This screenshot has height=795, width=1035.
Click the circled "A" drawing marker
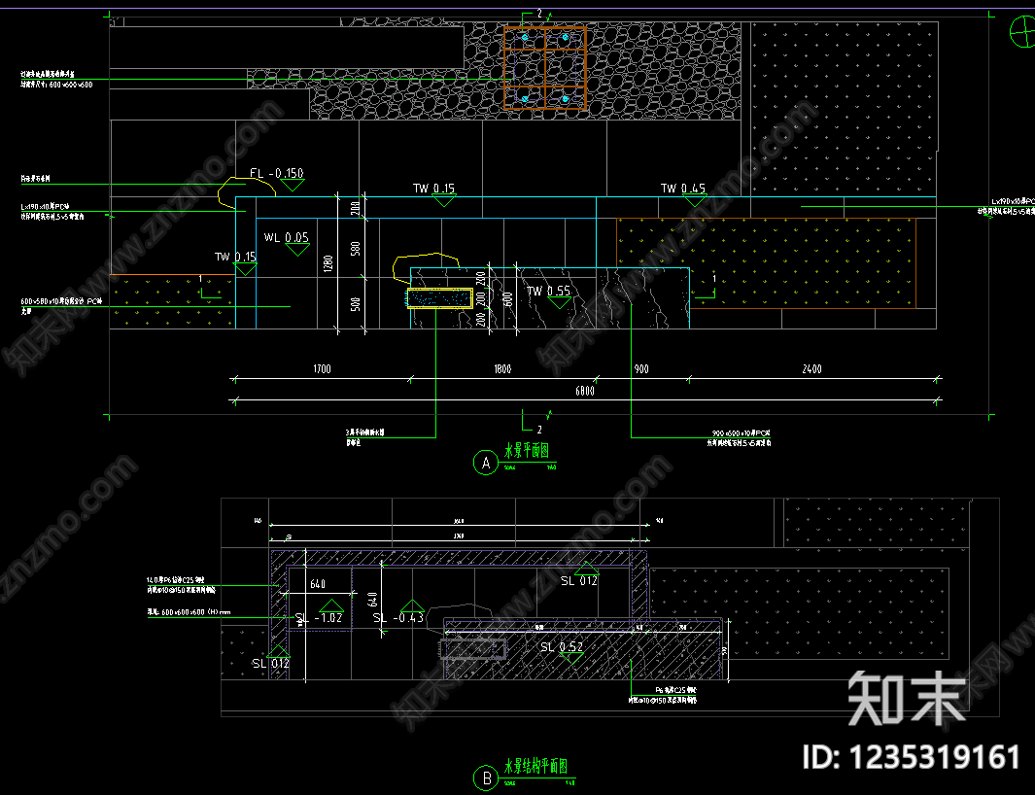(x=486, y=463)
